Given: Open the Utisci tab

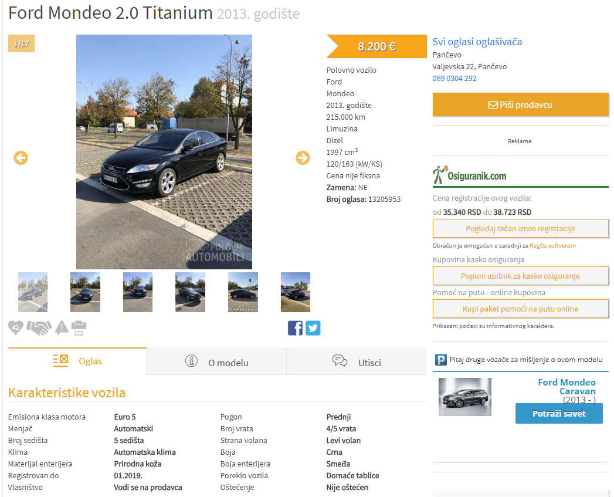Looking at the screenshot, I should [x=357, y=361].
